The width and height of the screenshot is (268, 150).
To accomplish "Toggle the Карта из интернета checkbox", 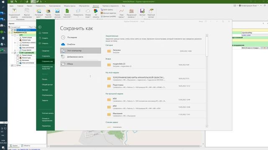I will [12, 30].
